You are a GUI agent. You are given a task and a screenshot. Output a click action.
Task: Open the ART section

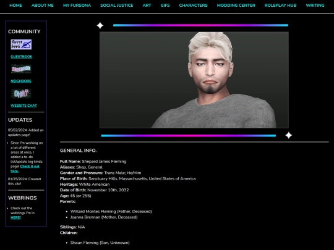click(x=147, y=6)
